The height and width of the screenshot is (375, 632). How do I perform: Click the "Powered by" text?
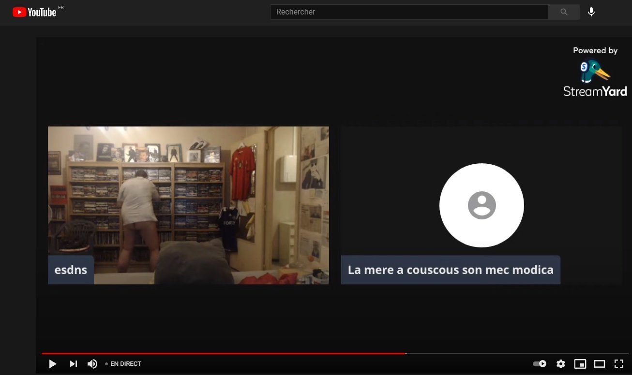(x=595, y=50)
